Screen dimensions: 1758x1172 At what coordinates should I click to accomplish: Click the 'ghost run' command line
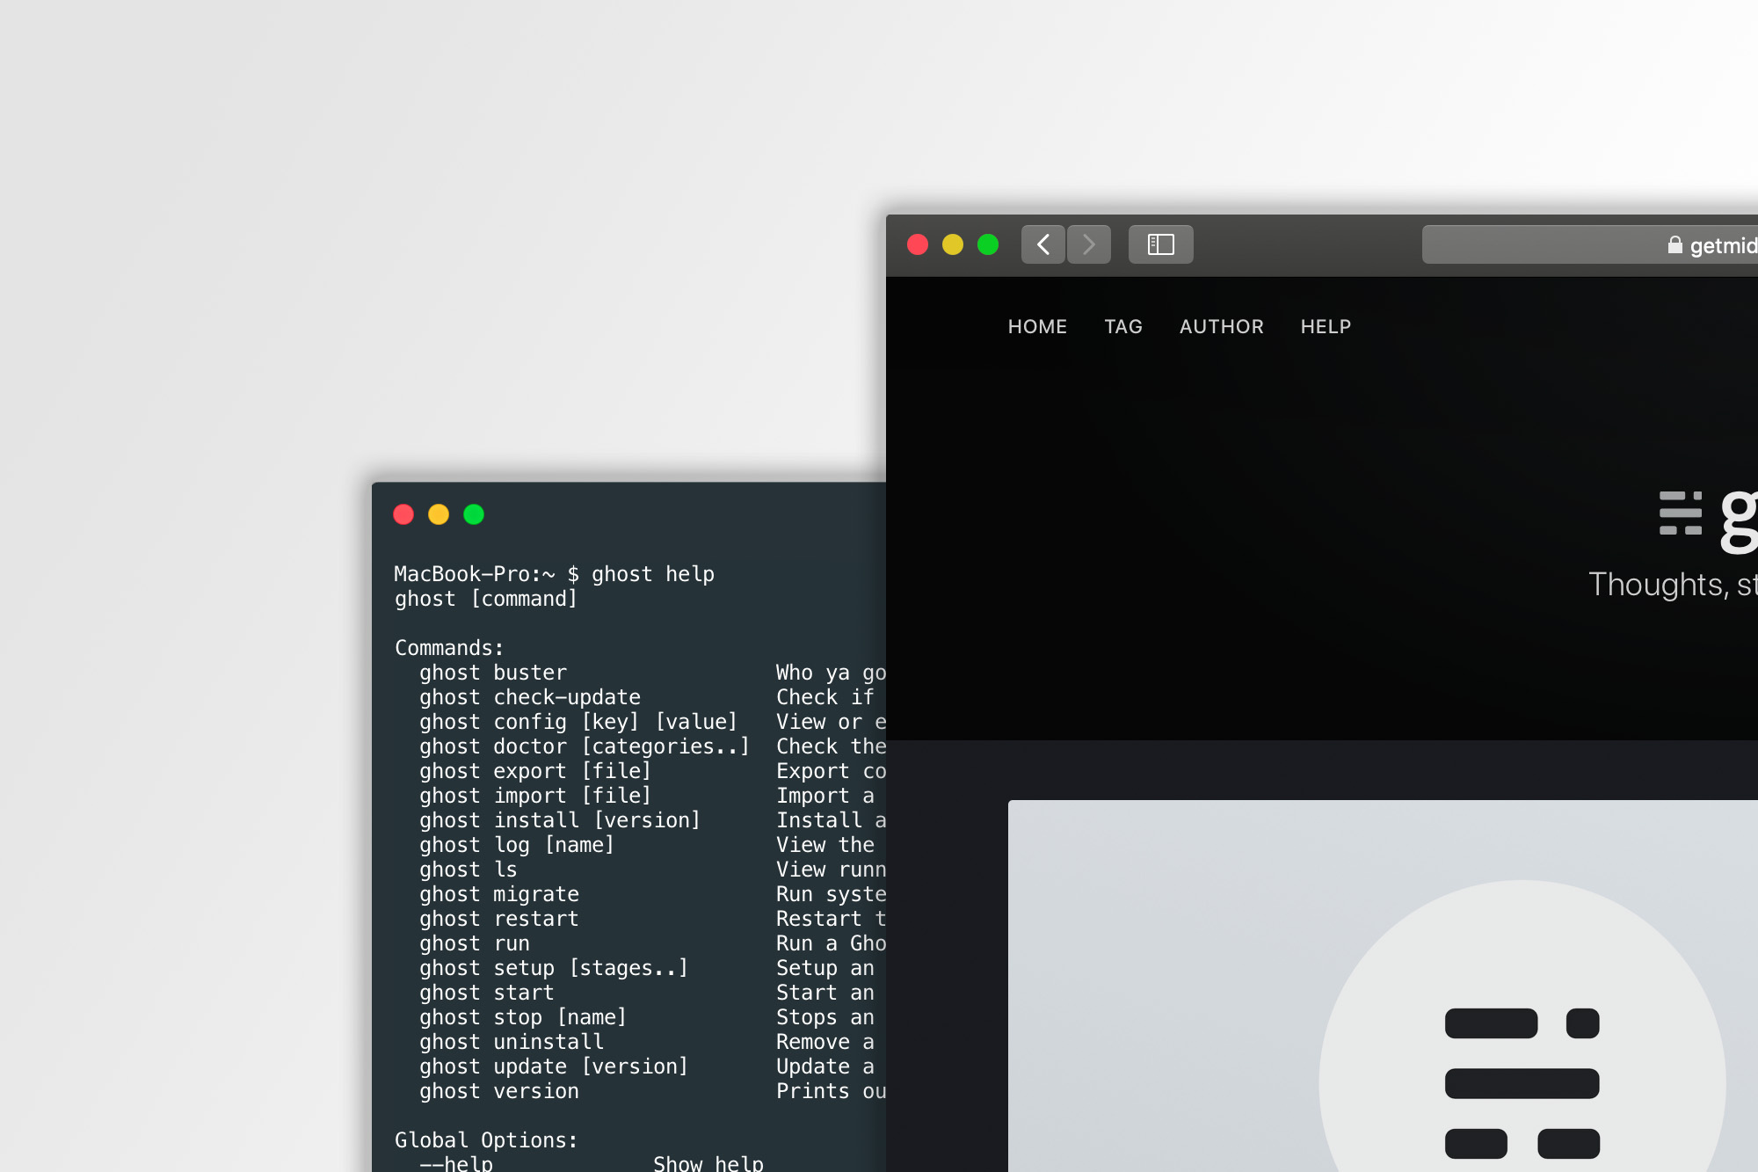(475, 943)
